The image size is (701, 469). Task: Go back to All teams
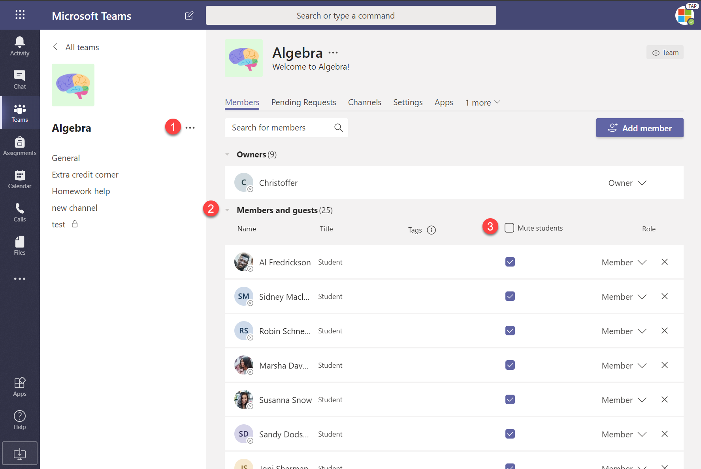pyautogui.click(x=76, y=47)
